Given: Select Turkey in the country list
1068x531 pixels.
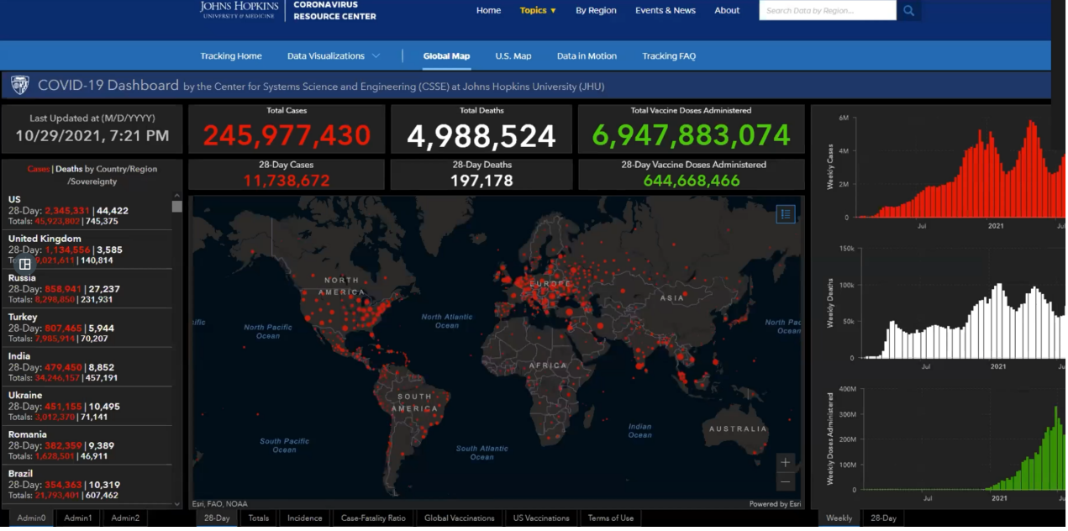Looking at the screenshot, I should point(87,328).
